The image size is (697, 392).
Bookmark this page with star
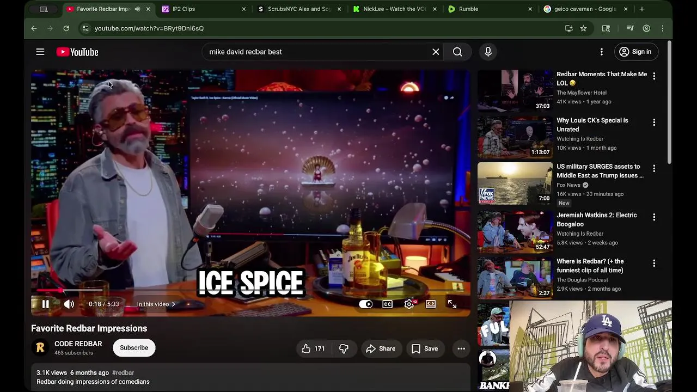coord(584,28)
